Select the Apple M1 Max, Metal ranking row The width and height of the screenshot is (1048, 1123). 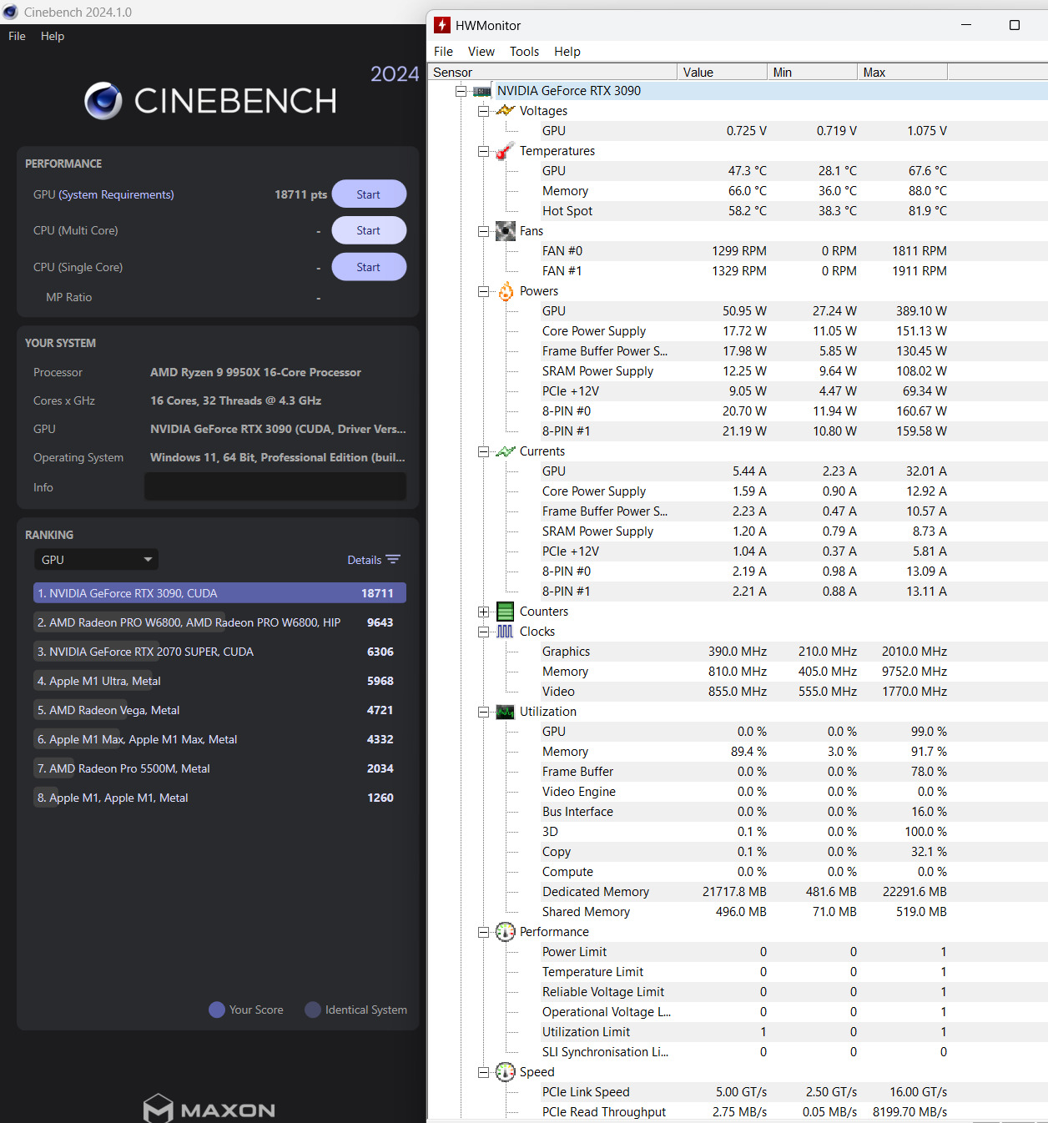click(219, 739)
